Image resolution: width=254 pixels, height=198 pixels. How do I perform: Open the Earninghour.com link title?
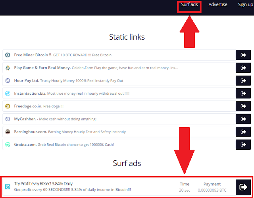tap(31, 132)
